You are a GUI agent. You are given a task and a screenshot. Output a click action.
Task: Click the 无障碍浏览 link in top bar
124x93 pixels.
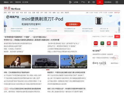tap(18, 2)
